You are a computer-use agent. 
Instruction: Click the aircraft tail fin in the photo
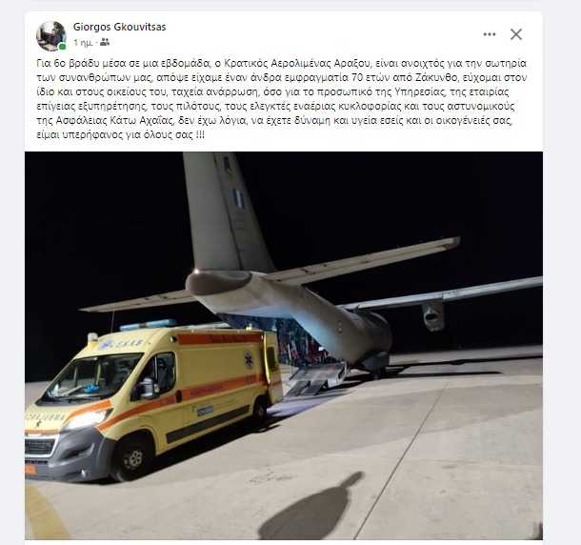225,212
